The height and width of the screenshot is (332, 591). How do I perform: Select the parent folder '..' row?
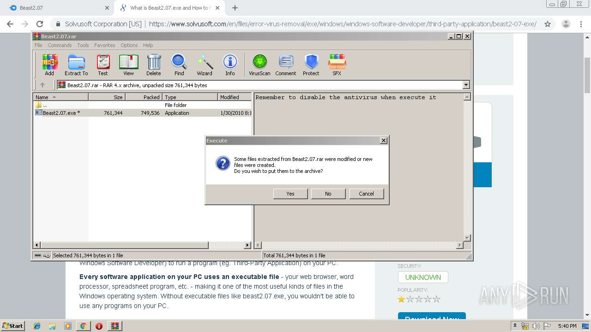142,105
